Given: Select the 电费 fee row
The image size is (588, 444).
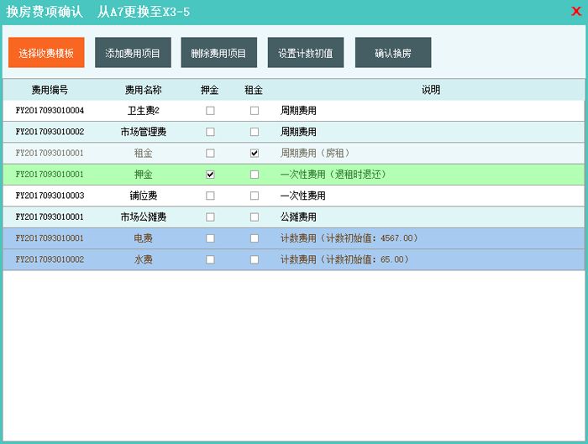Looking at the screenshot, I should pos(143,238).
